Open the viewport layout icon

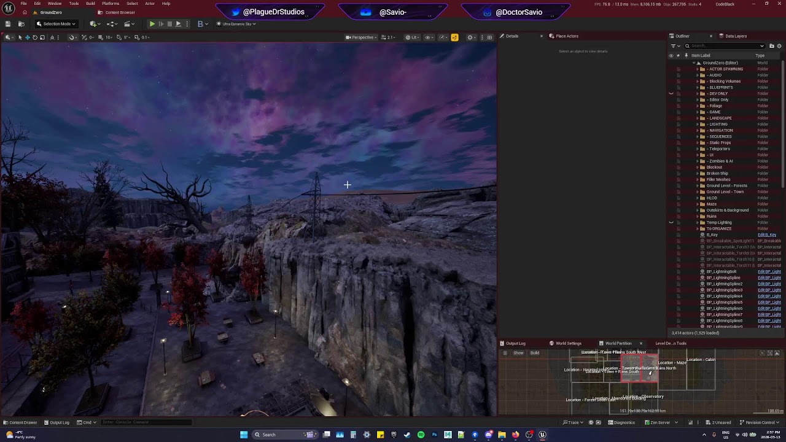pyautogui.click(x=489, y=37)
